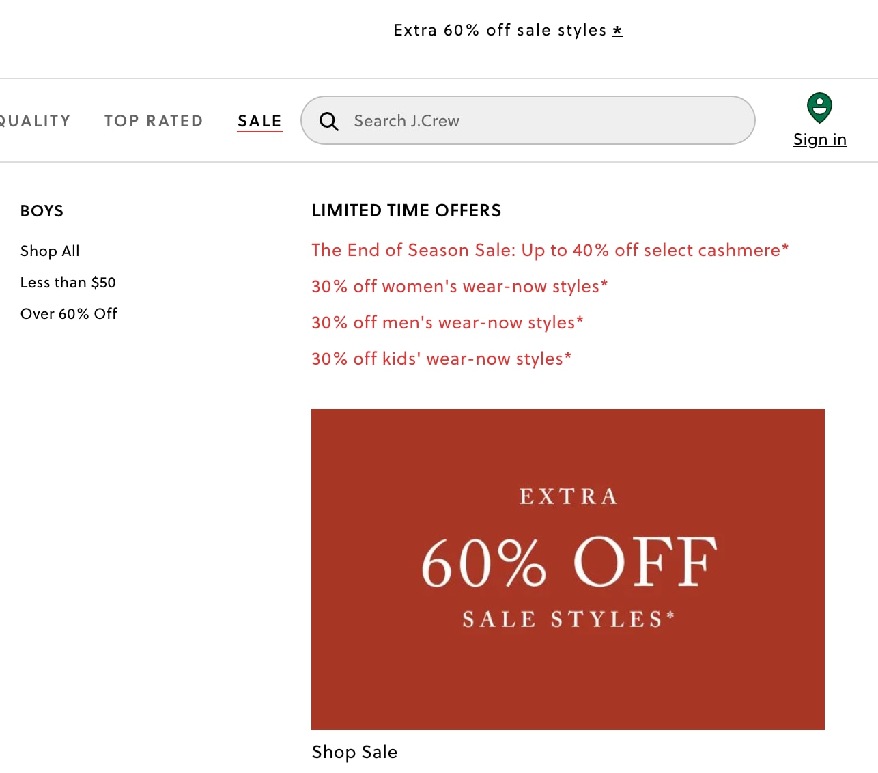The image size is (878, 773).
Task: Click Extra 60% off sale styles announcement
Action: click(x=500, y=30)
